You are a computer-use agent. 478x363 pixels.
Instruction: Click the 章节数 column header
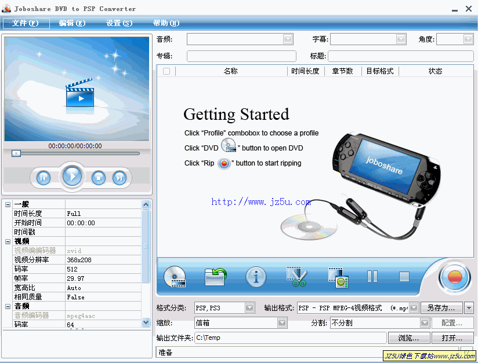click(343, 71)
